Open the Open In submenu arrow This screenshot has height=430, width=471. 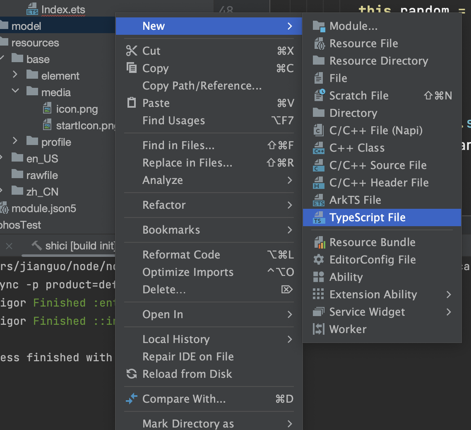[x=290, y=314]
